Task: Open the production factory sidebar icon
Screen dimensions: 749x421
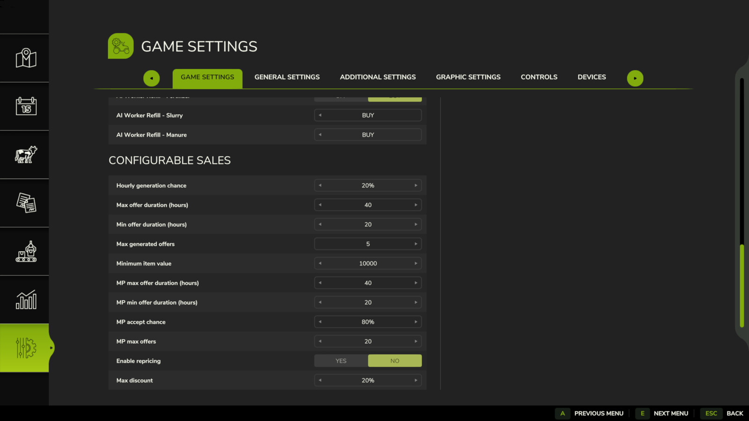Action: coord(26,252)
